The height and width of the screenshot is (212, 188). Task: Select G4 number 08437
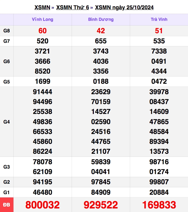[159, 102]
